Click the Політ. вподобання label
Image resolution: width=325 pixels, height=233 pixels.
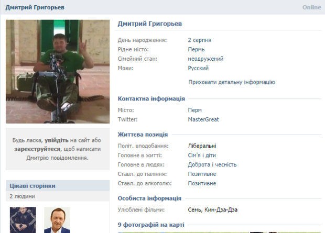[143, 146]
